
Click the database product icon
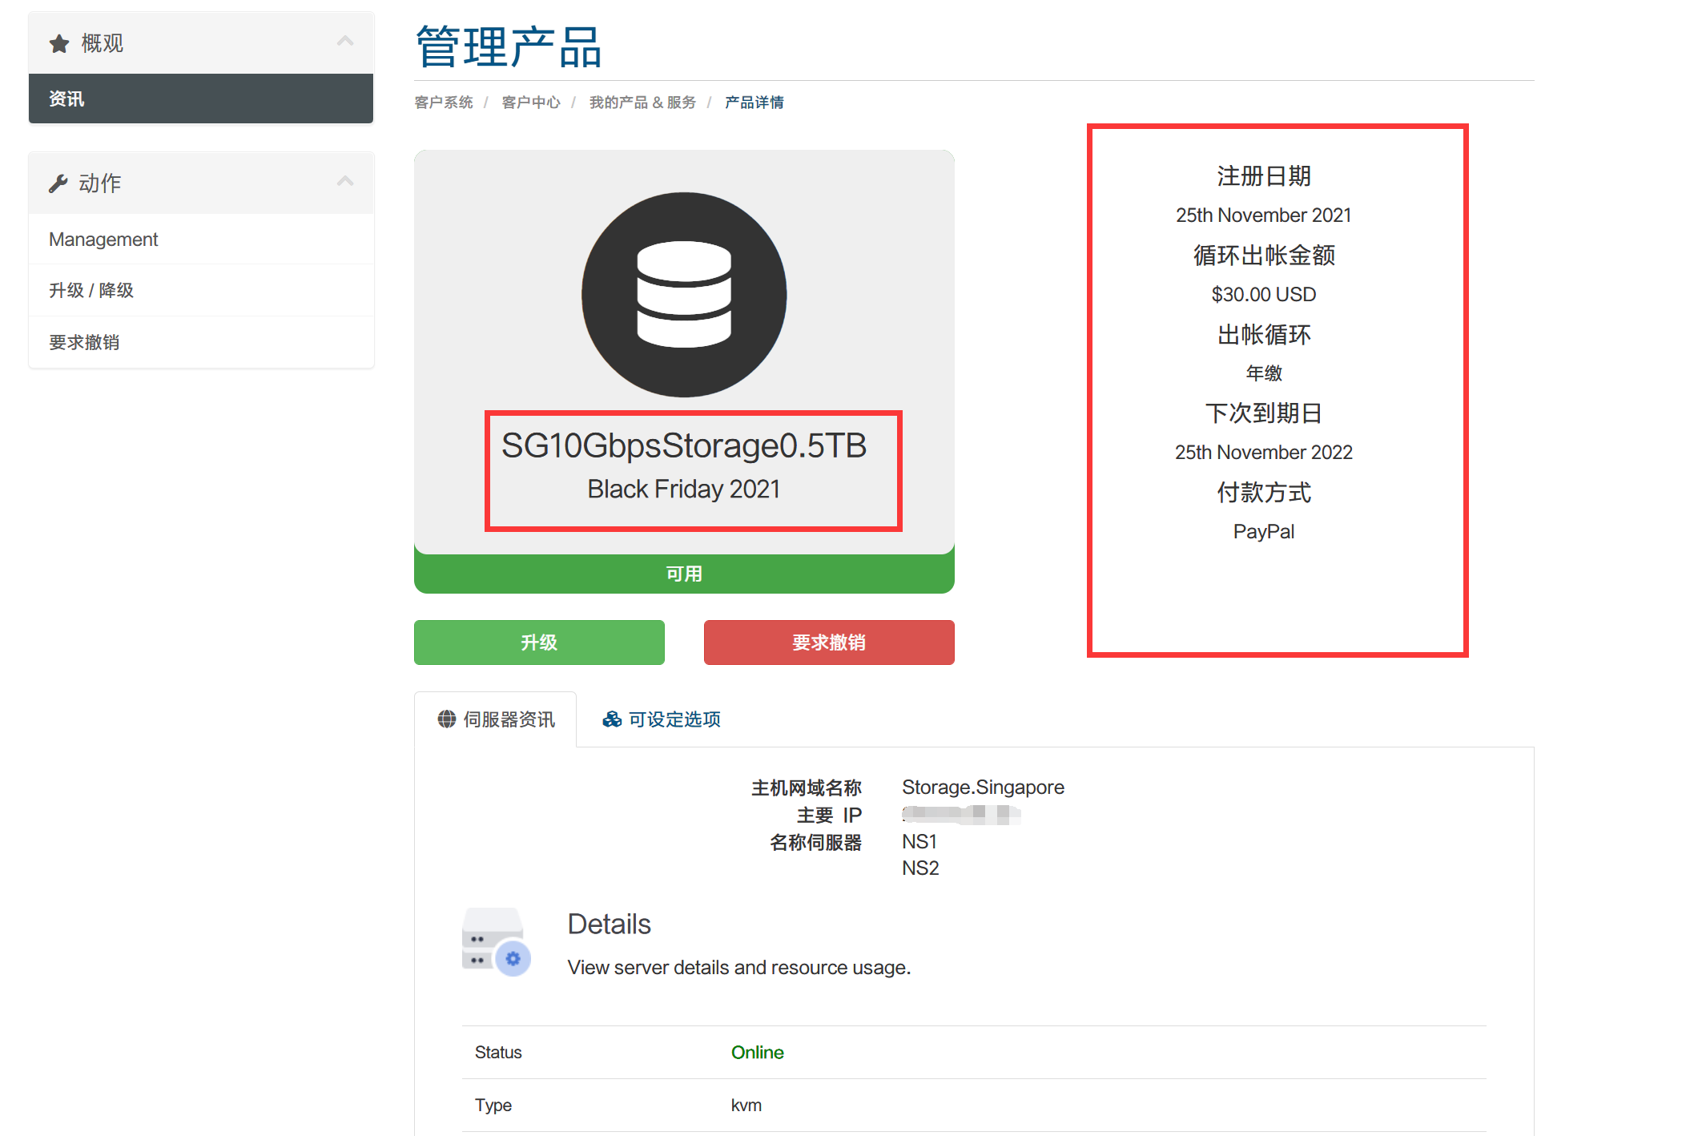684,294
